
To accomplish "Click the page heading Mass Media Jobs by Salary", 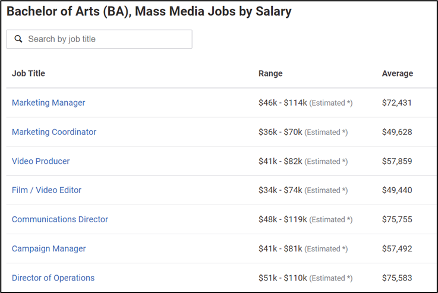I will [213, 12].
